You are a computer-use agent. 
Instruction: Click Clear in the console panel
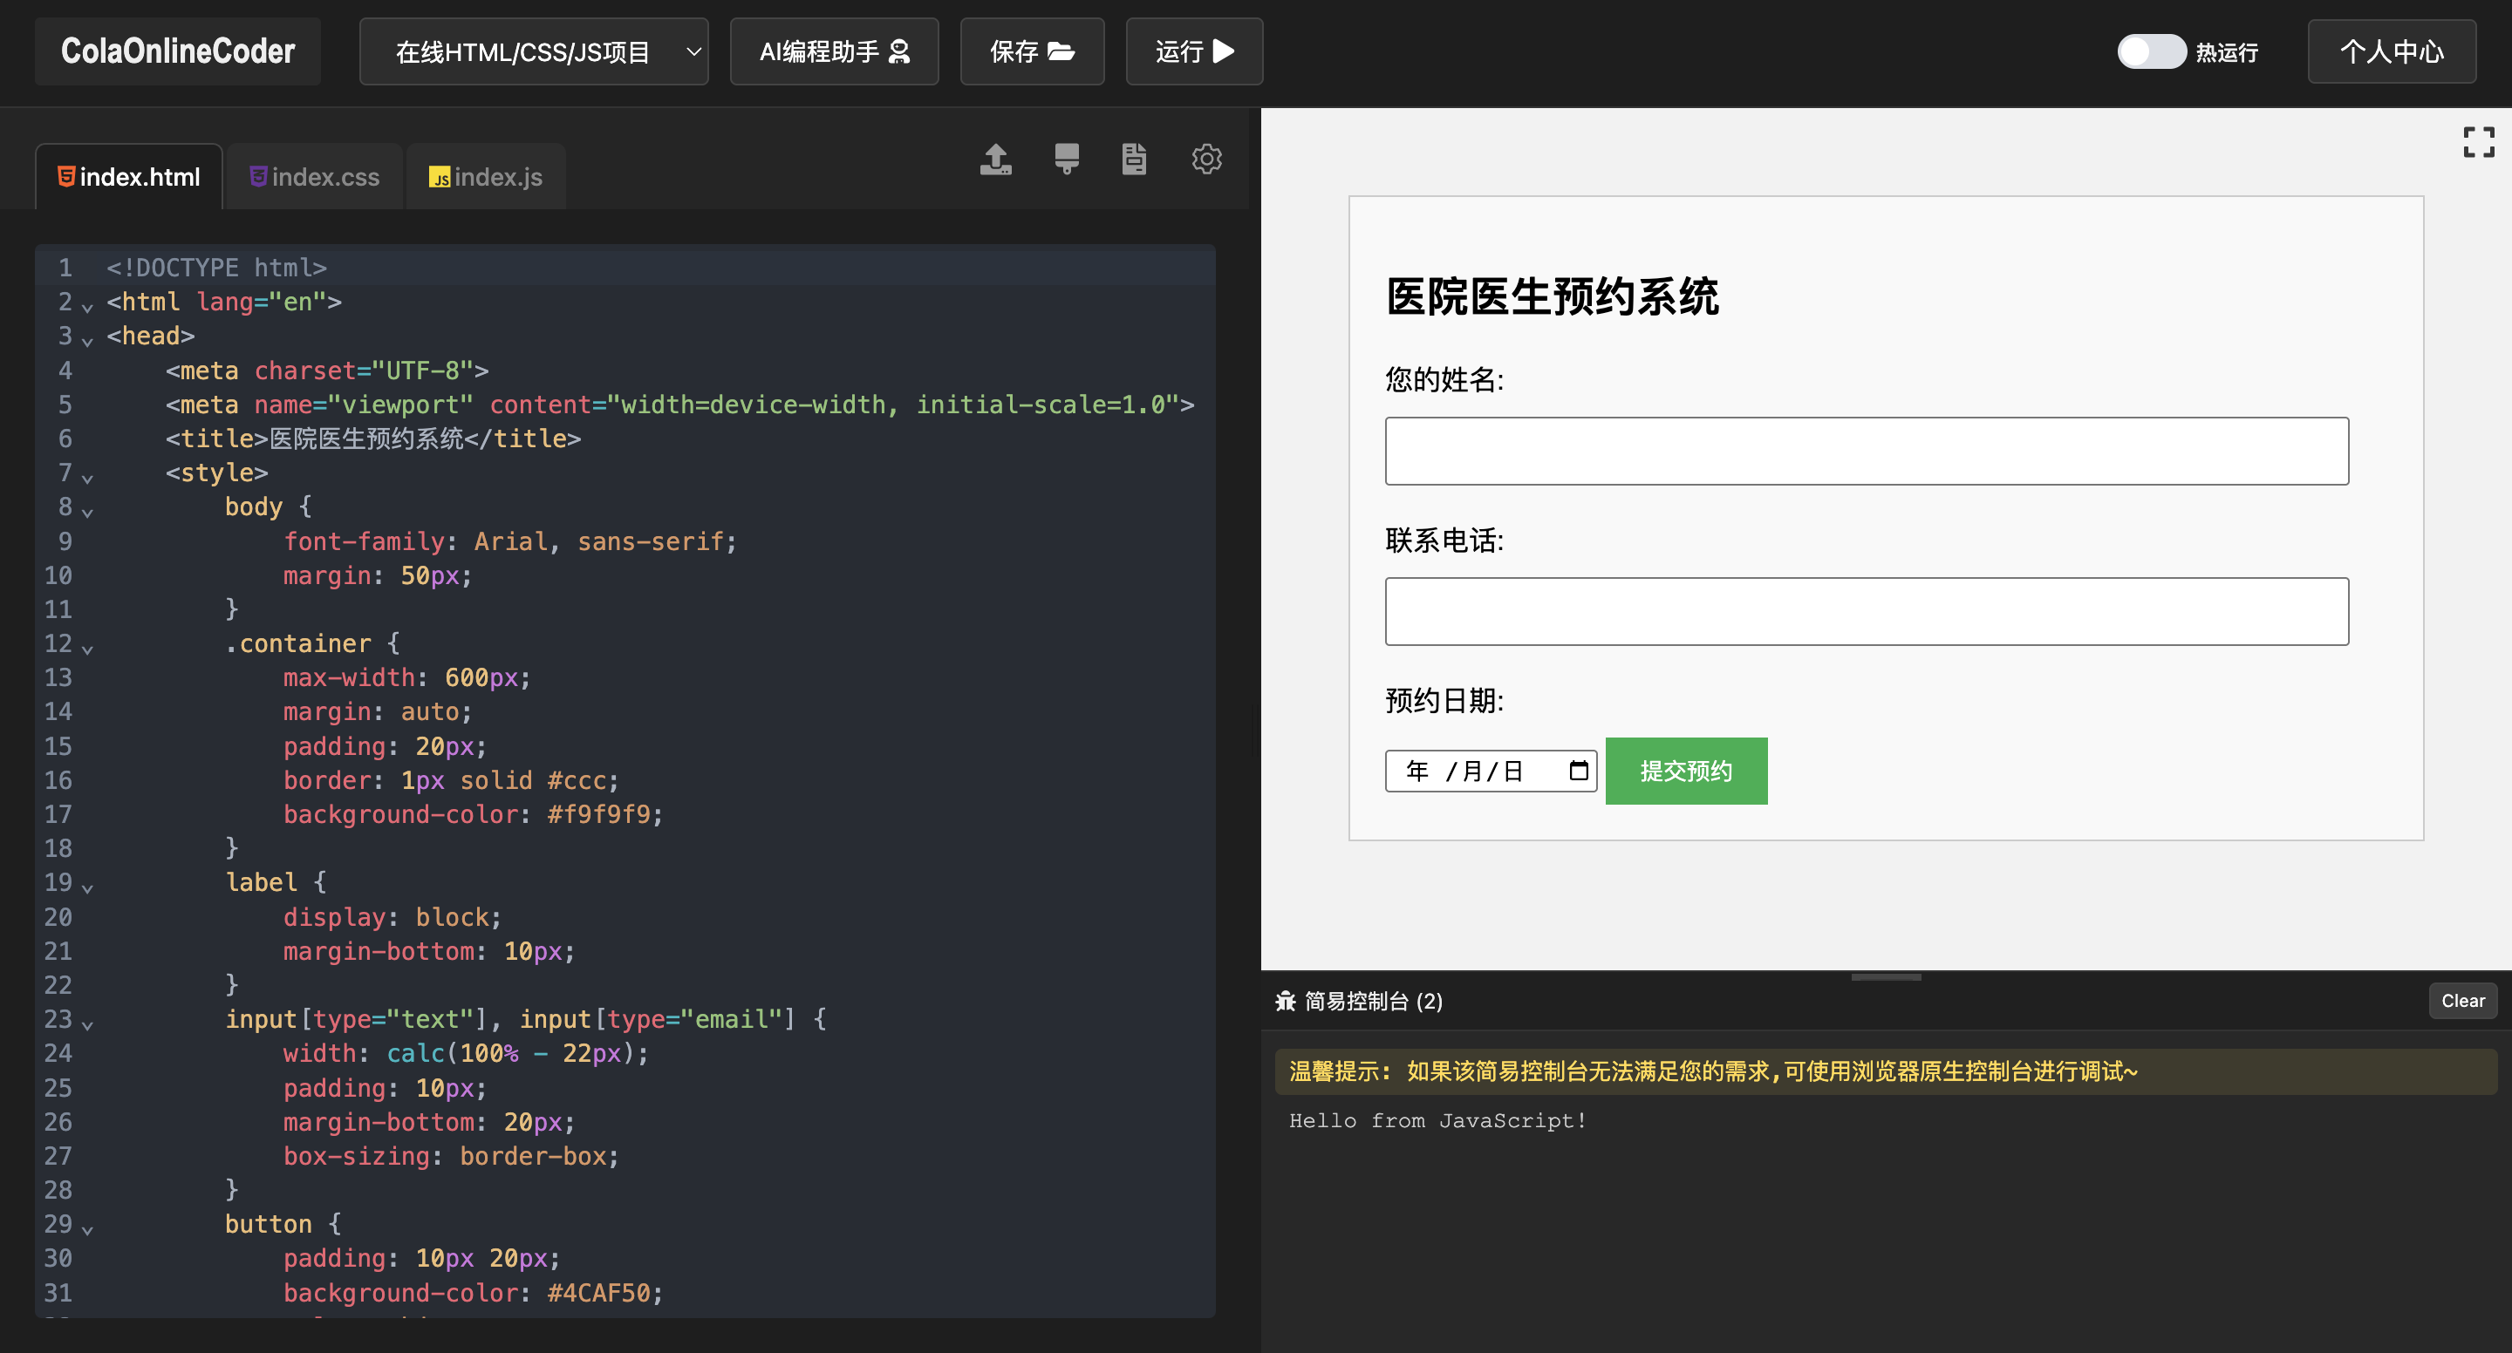[2462, 1001]
